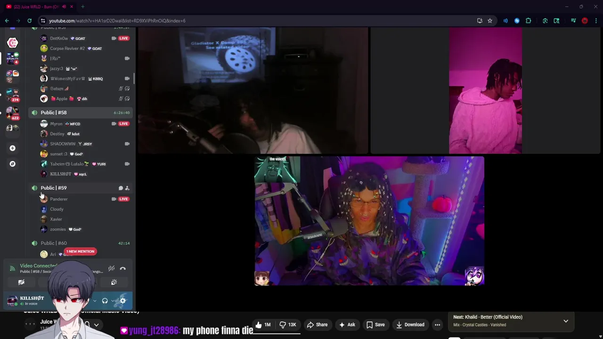Screen dimensions: 603x339
Task: Expand the Next: Khalid playlist panel
Action: 566,321
